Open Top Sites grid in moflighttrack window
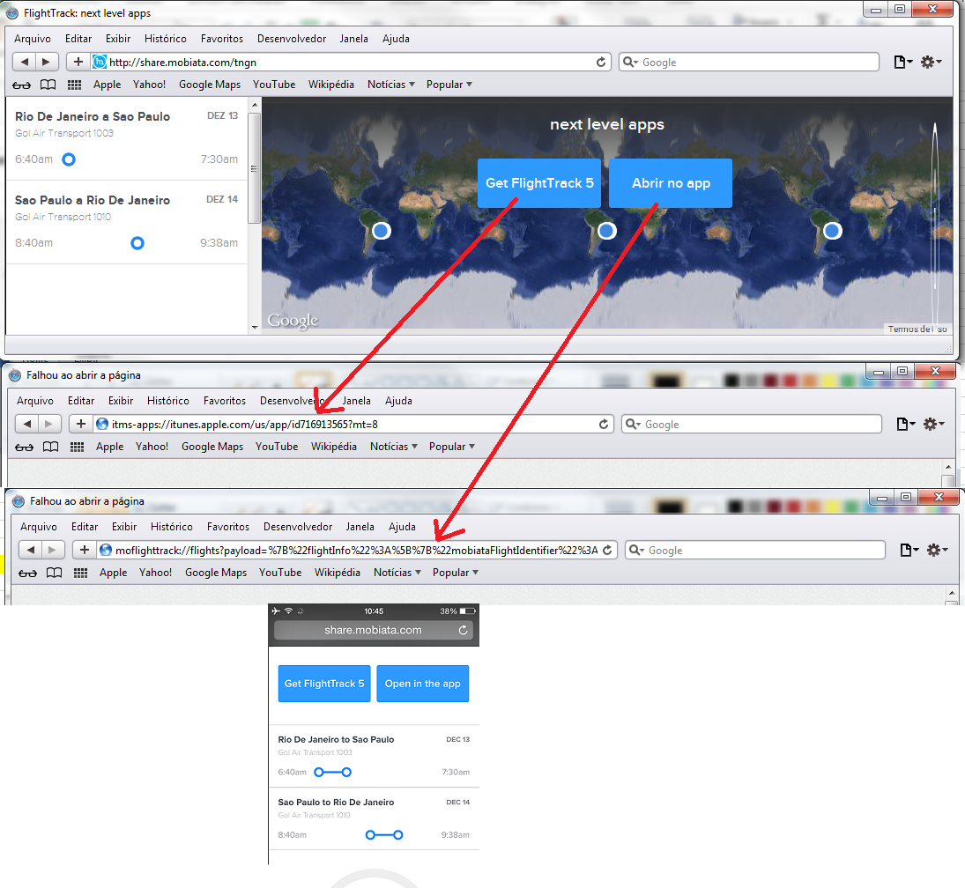 coord(80,573)
